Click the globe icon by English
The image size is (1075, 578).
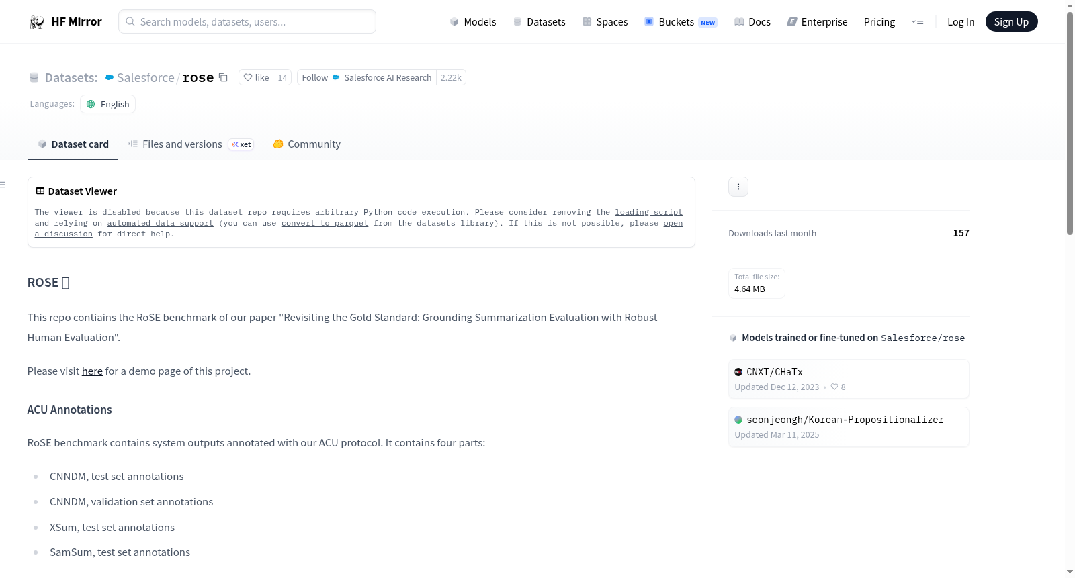tap(91, 105)
